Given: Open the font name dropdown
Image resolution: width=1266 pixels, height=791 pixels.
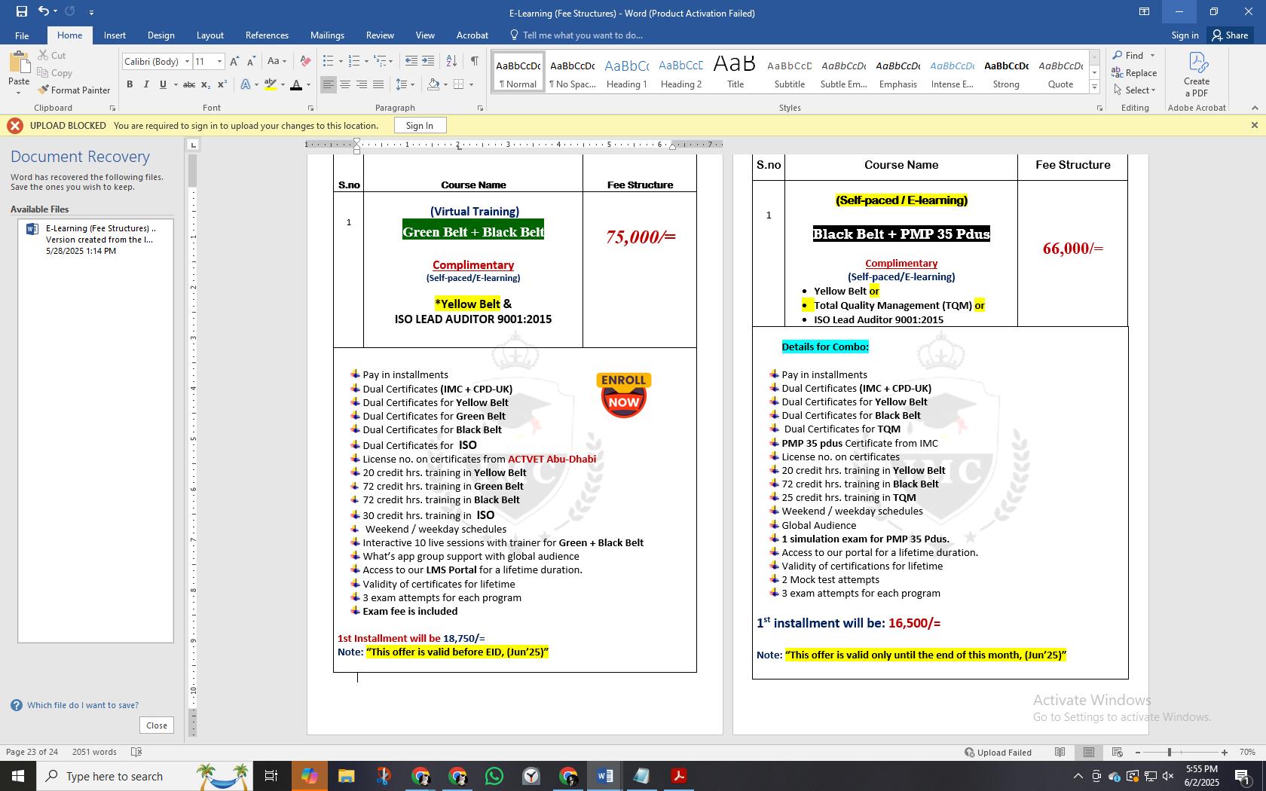Looking at the screenshot, I should tap(187, 61).
